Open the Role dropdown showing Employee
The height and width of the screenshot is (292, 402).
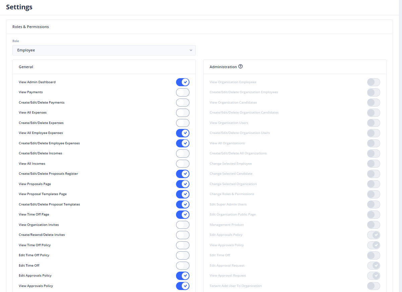click(104, 50)
